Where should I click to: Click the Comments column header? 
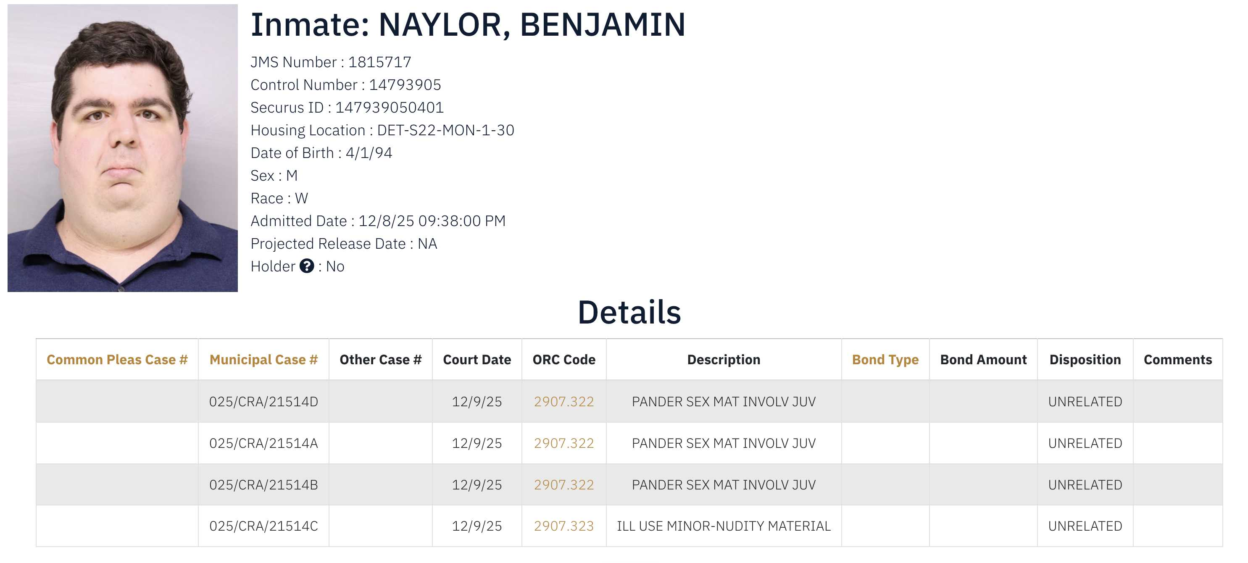point(1177,360)
